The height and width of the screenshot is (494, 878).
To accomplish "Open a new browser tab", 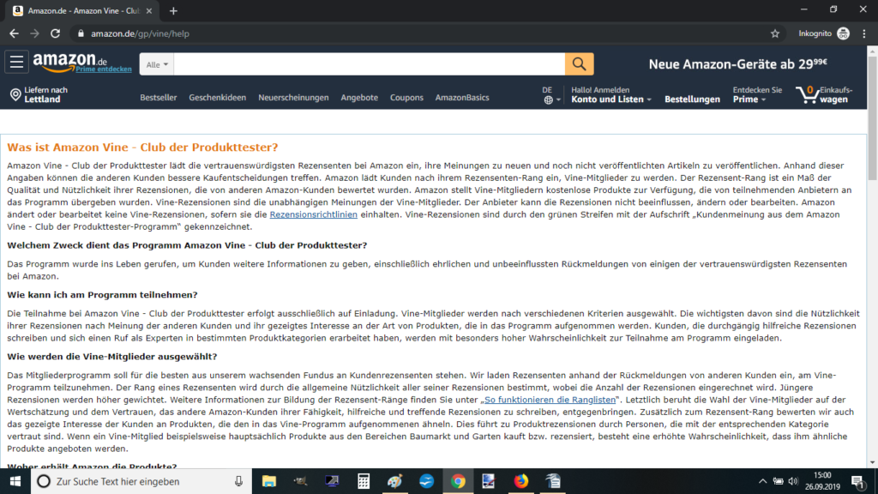I will point(173,10).
